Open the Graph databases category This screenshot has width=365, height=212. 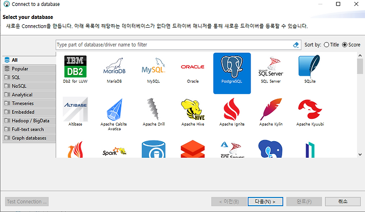click(29, 138)
